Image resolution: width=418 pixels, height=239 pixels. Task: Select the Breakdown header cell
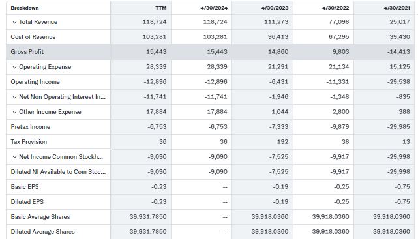pyautogui.click(x=25, y=8)
